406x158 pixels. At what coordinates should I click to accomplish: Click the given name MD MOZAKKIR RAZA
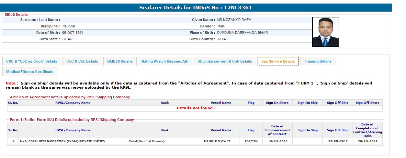point(234,20)
